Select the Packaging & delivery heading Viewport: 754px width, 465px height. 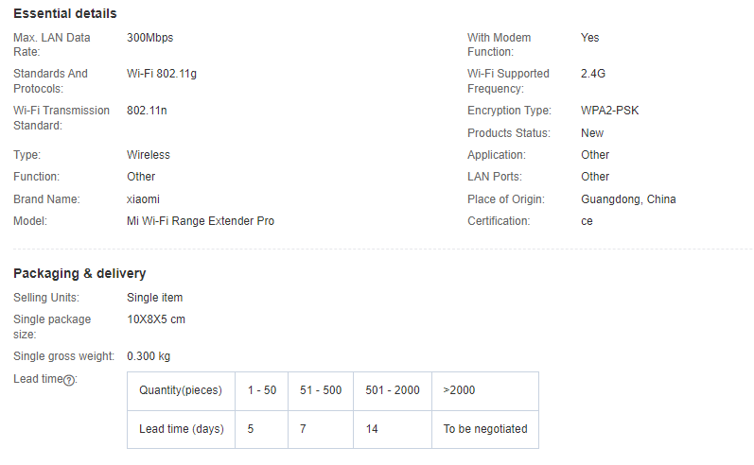click(79, 273)
